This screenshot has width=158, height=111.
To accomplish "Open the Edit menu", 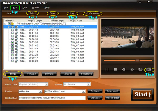I will click(x=15, y=8).
